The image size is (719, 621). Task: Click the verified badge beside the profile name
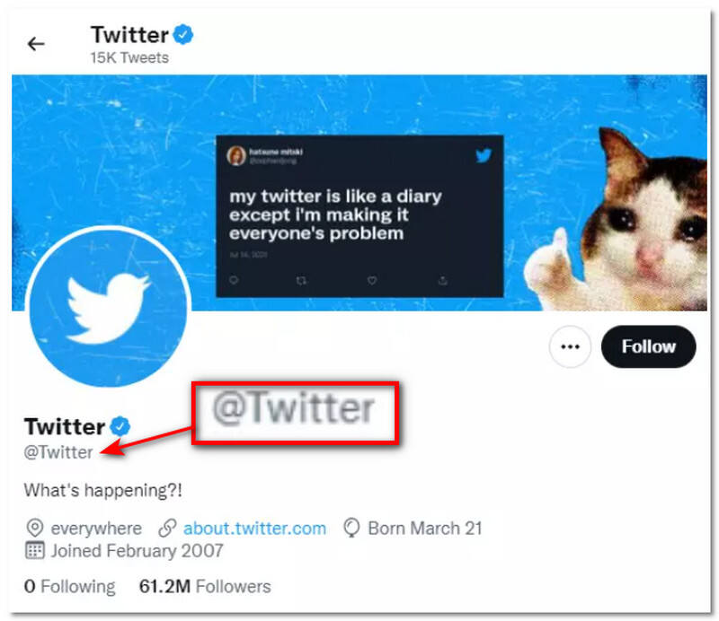coord(120,425)
